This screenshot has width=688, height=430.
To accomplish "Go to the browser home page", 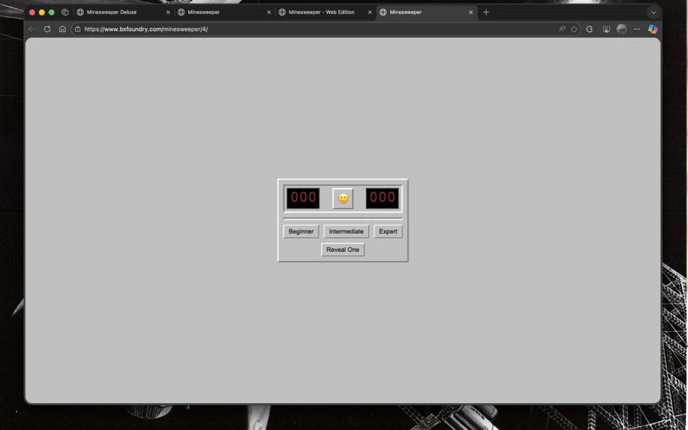I will click(62, 29).
